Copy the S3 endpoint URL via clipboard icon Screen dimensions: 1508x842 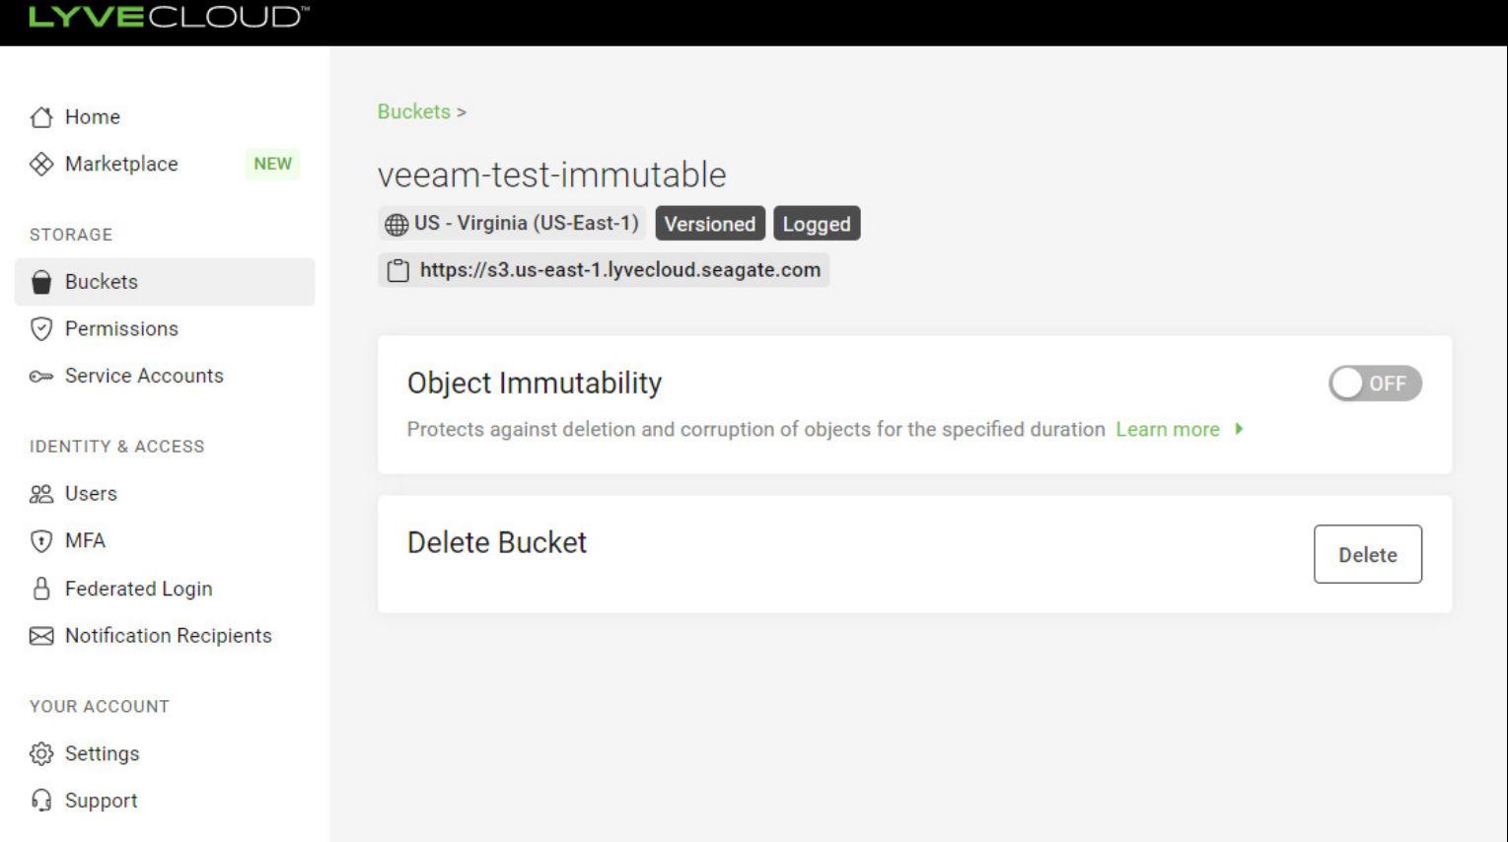[398, 271]
